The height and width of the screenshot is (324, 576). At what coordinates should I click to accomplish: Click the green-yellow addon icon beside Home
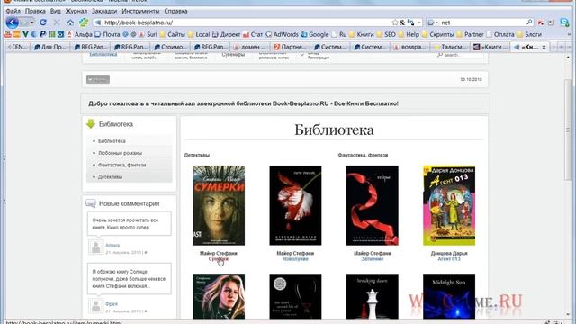[84, 22]
